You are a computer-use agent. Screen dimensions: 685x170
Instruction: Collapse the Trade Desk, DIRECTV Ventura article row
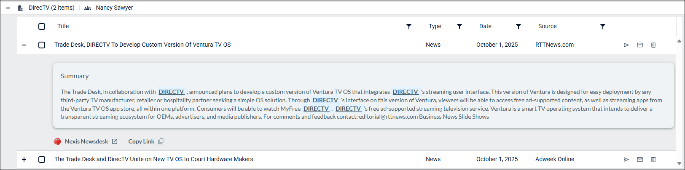tap(24, 45)
